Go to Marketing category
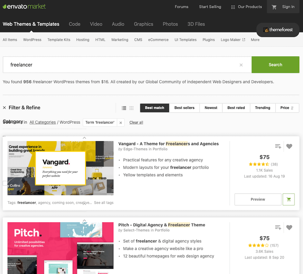Image resolution: width=303 pixels, height=274 pixels. pos(120,40)
